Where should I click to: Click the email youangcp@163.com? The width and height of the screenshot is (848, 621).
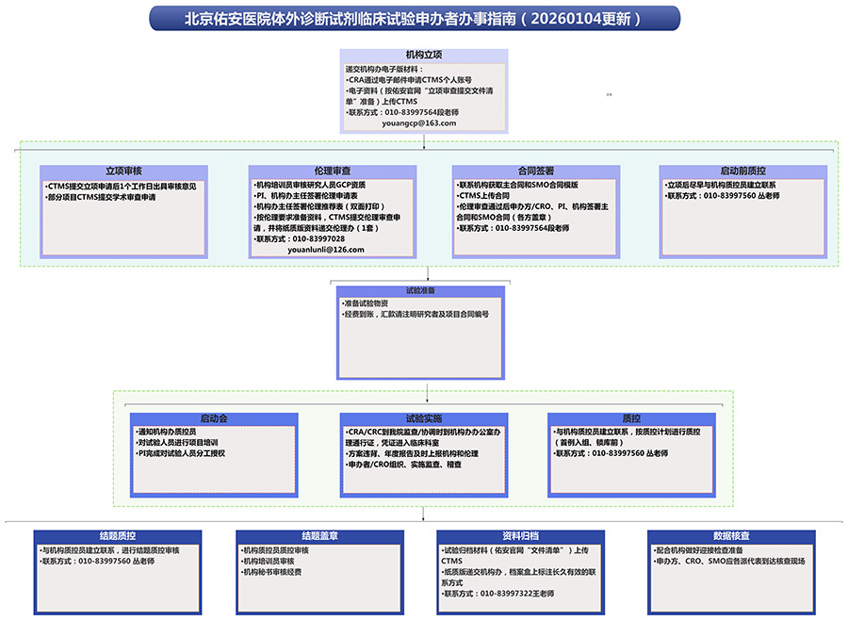(x=419, y=123)
